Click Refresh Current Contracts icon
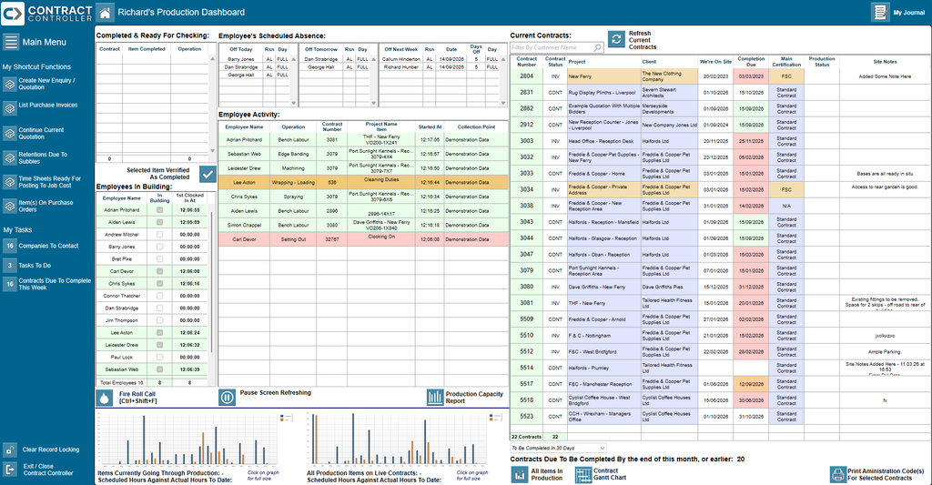This screenshot has width=932, height=485. point(616,40)
